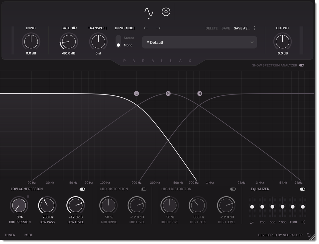The height and width of the screenshot is (244, 319).
Task: Click the Mid Drive knob
Action: (x=108, y=205)
